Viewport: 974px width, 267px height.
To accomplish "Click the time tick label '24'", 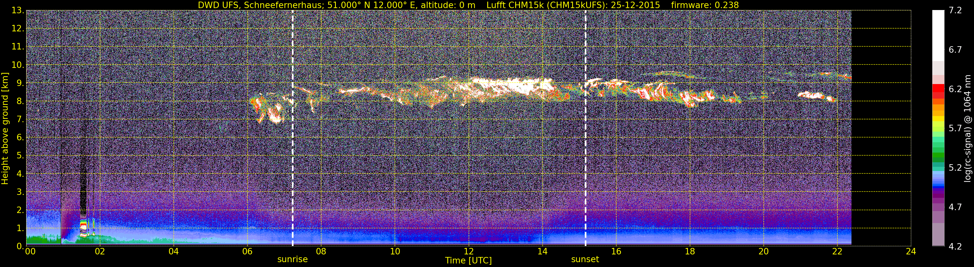I will (911, 251).
